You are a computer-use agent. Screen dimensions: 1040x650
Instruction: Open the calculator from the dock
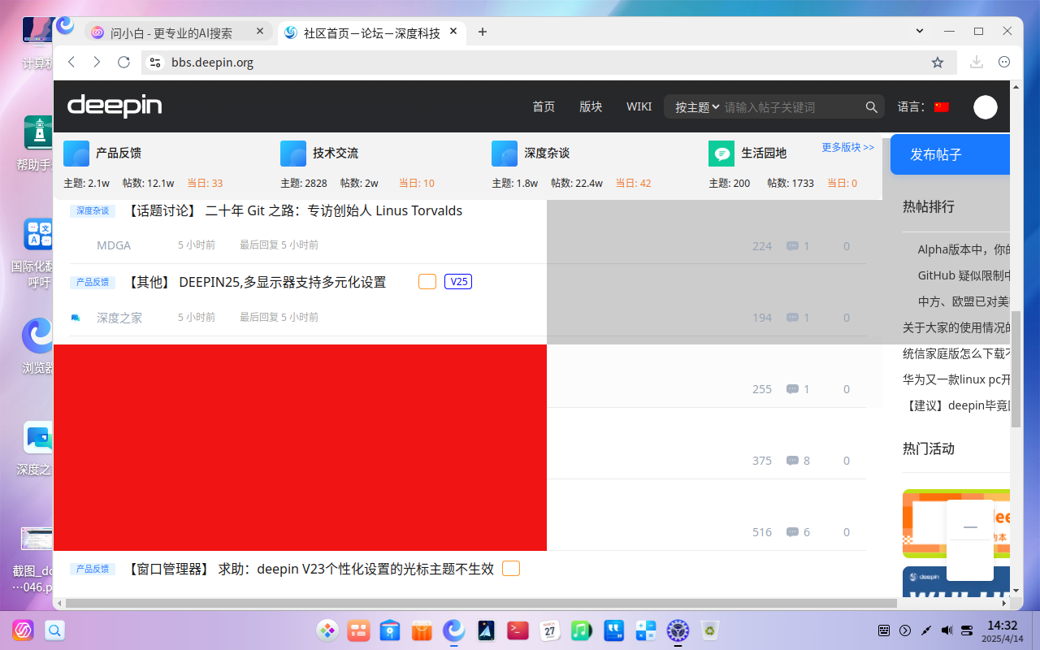[x=646, y=630]
